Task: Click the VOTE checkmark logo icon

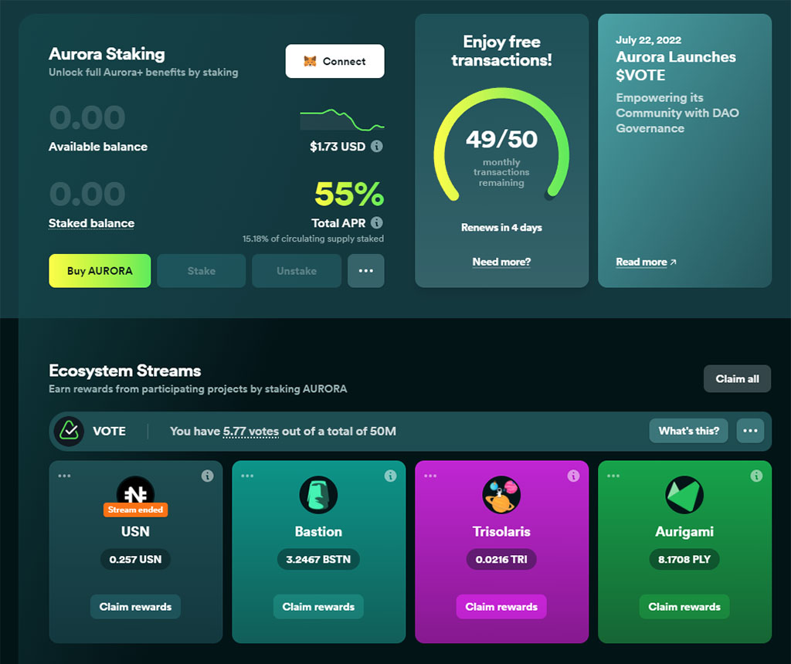Action: [69, 431]
